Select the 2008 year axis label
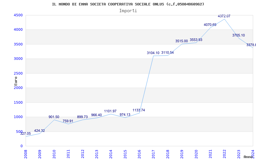This screenshot has height=160, width=256. [26, 154]
